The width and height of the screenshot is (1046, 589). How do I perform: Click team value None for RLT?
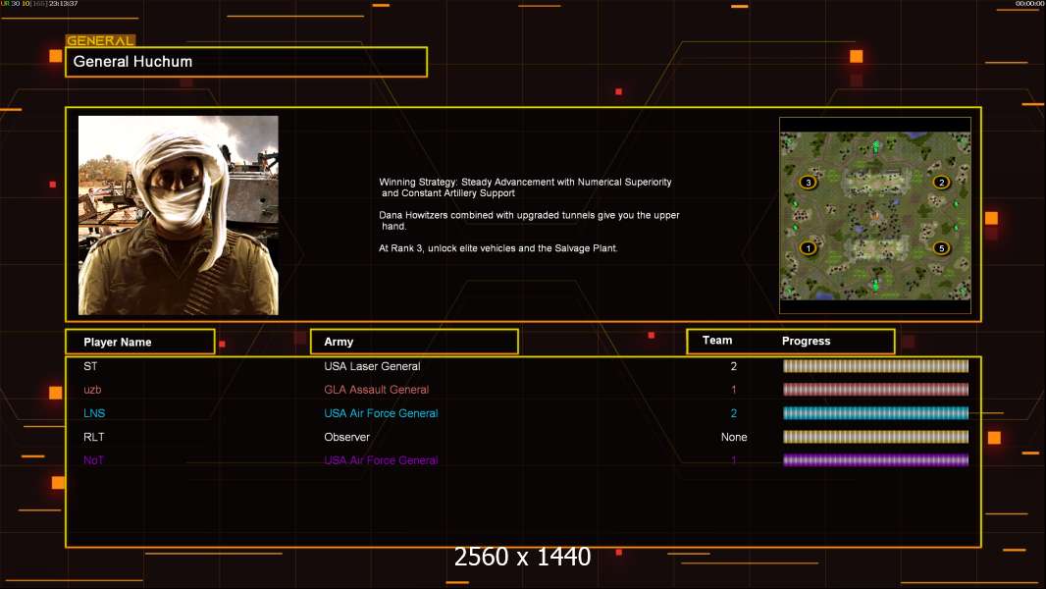pos(734,437)
